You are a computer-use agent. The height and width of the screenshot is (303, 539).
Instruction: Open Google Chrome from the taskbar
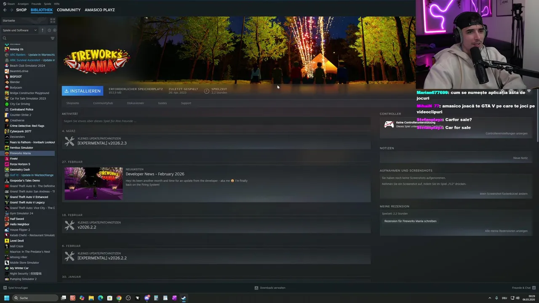pos(119,298)
